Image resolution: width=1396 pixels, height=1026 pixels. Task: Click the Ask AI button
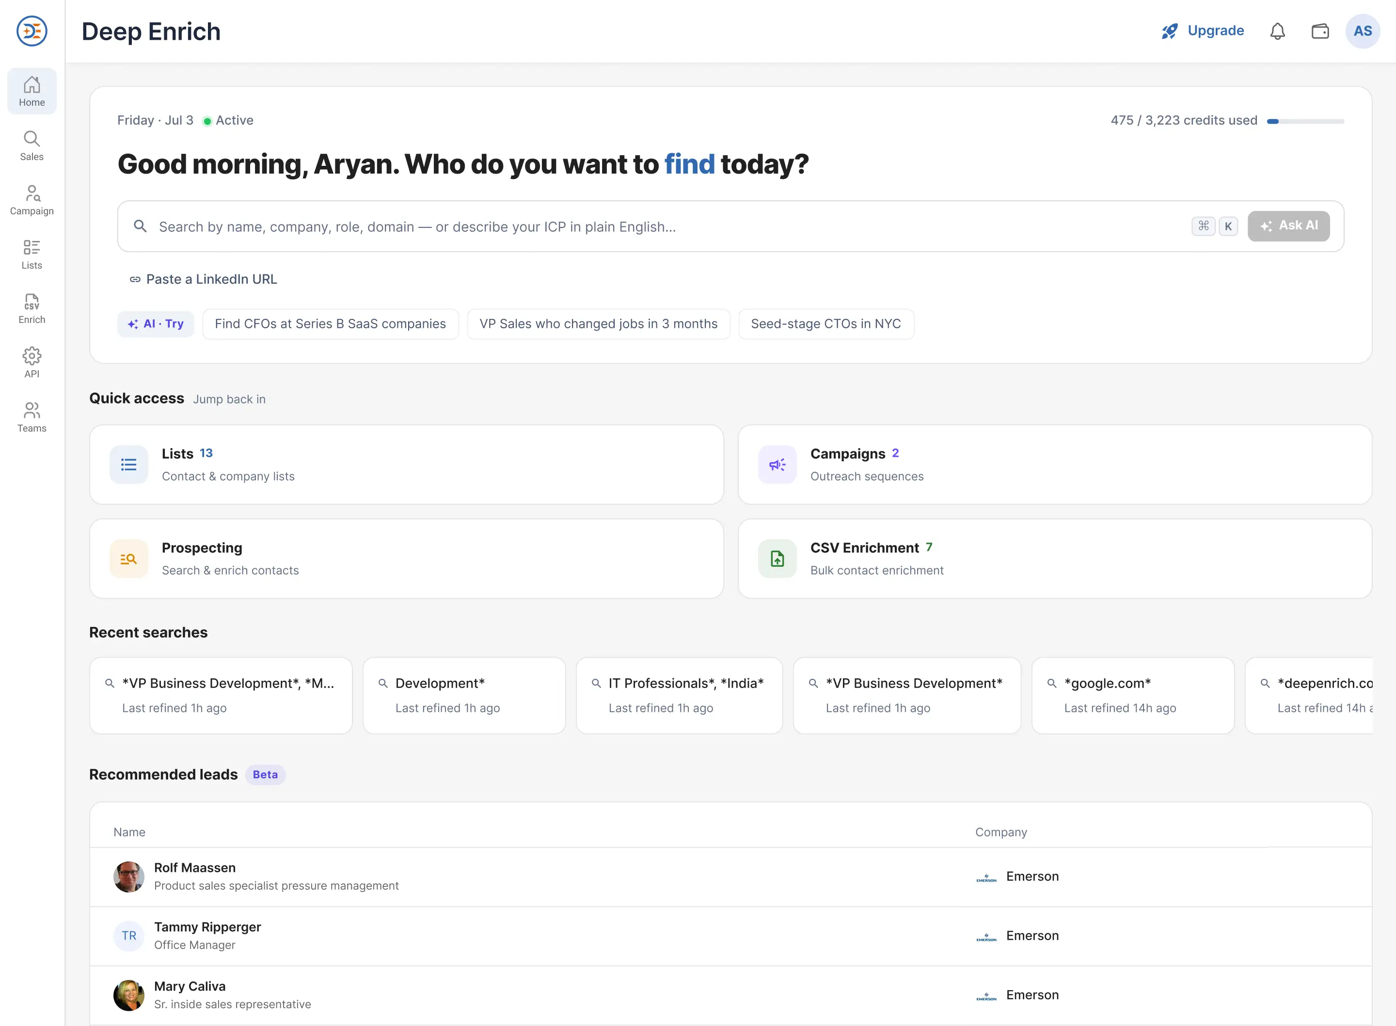click(1288, 226)
